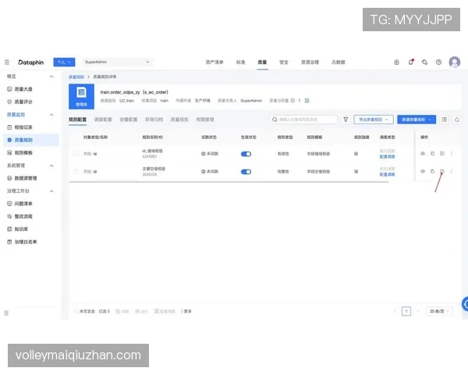This screenshot has width=468, height=375.
Task: Open the column settings icon
Action: (445, 120)
